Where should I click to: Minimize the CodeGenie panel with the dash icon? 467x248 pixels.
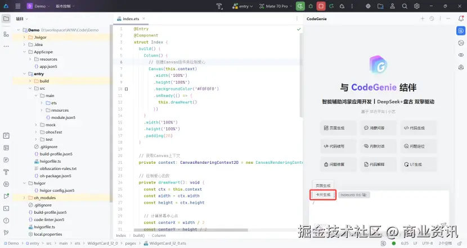tap(448, 19)
